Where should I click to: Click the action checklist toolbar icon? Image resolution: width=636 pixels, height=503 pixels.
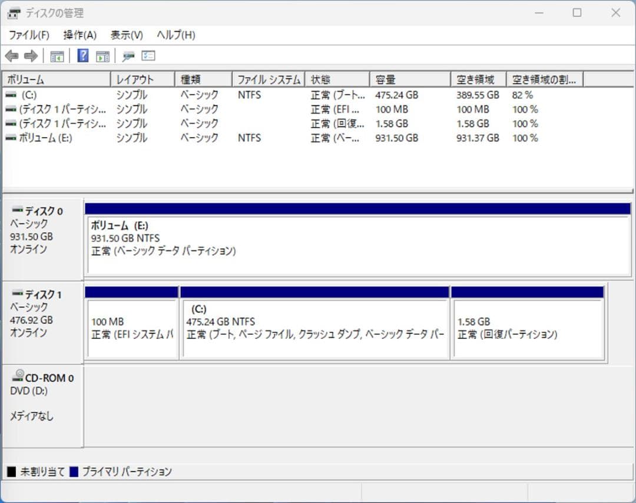click(148, 55)
